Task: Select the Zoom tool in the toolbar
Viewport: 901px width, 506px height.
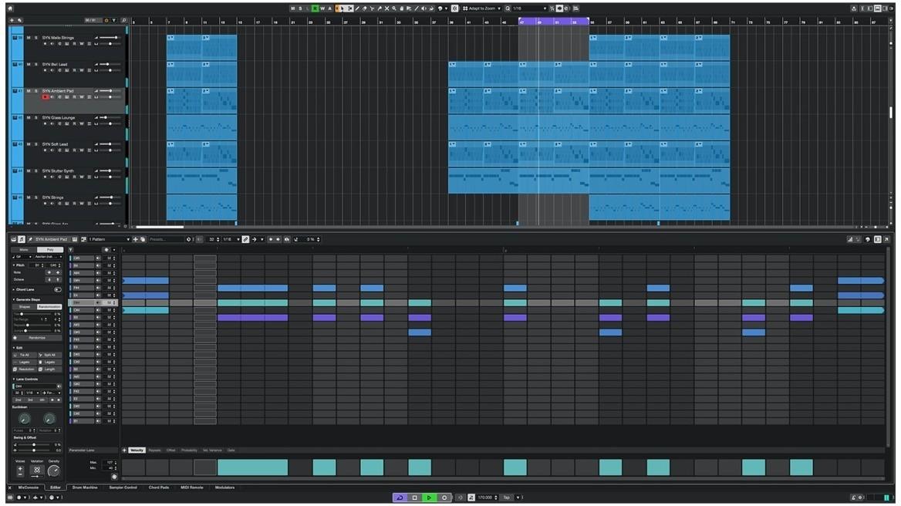Action: pos(394,8)
